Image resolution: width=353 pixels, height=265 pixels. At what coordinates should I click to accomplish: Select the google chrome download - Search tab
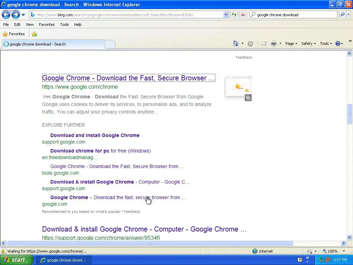point(53,44)
